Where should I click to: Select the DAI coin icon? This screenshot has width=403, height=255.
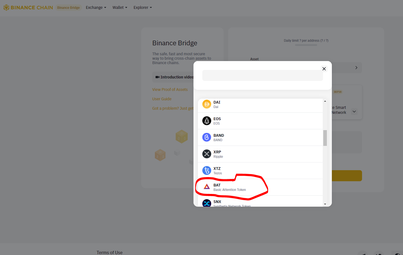pyautogui.click(x=207, y=104)
